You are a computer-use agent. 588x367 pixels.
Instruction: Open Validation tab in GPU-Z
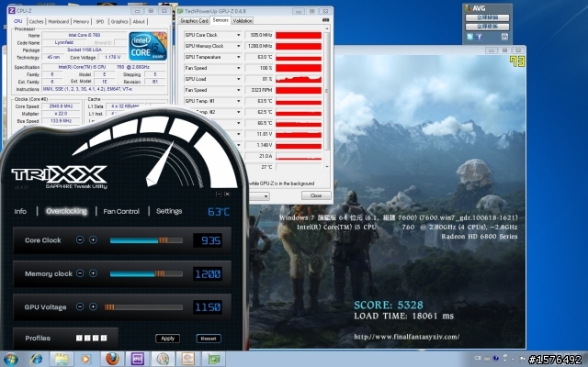(x=243, y=20)
